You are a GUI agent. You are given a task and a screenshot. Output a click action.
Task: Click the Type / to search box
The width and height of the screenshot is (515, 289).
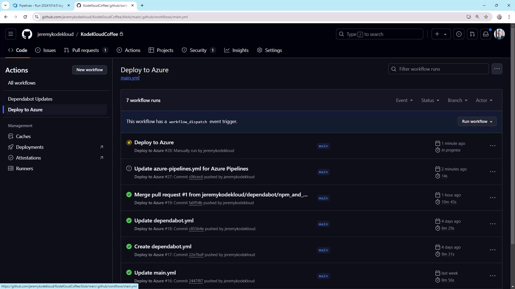pyautogui.click(x=380, y=34)
